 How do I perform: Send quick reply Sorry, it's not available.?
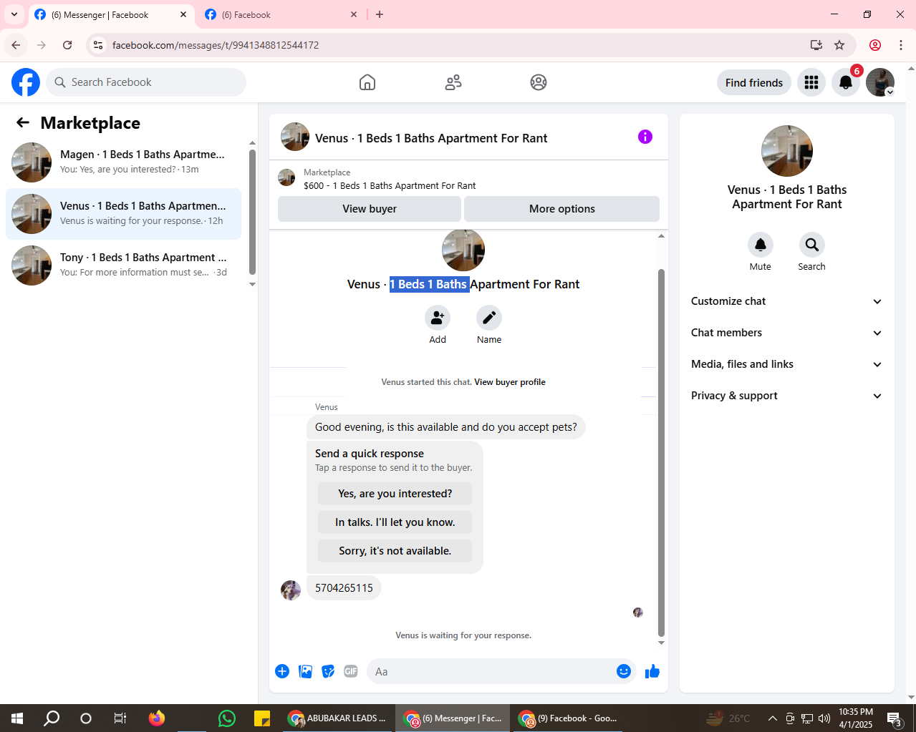click(x=395, y=551)
